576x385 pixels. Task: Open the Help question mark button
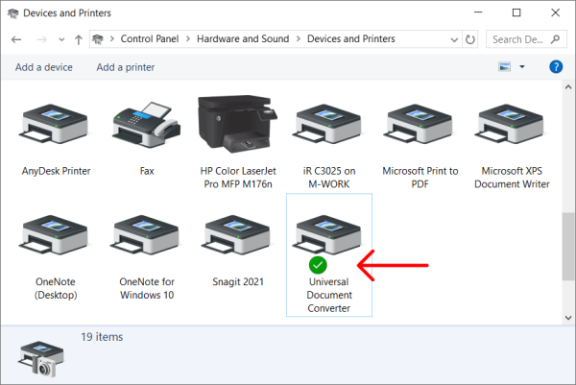(x=555, y=67)
